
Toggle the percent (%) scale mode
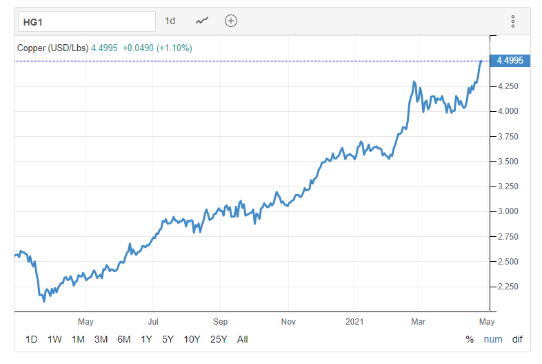(x=470, y=339)
